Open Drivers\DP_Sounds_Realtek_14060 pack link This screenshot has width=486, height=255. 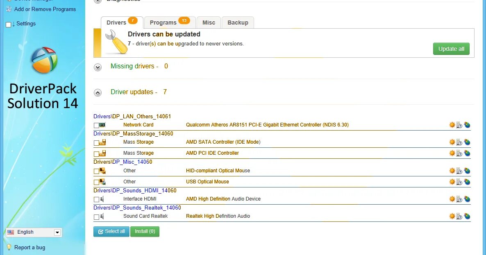click(x=137, y=208)
